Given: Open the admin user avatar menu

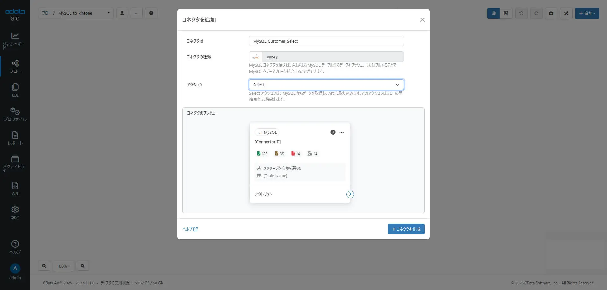Looking at the screenshot, I should (15, 272).
